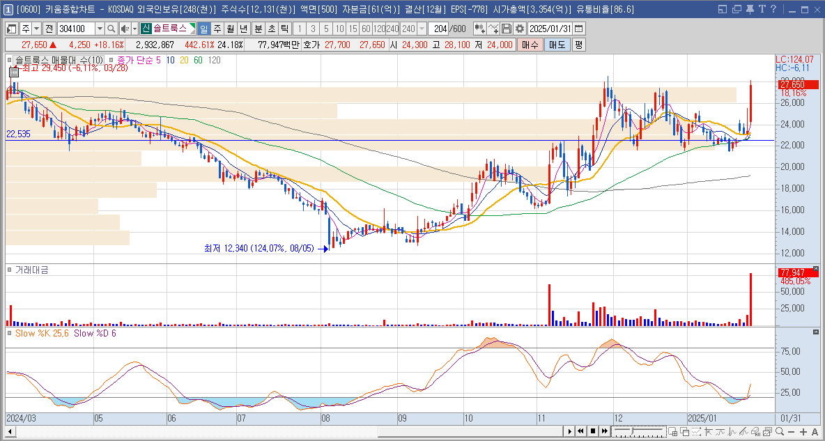Viewport: 825px width, 441px height.
Task: Click the magnifier zoom icon at bottom right
Action: click(780, 431)
